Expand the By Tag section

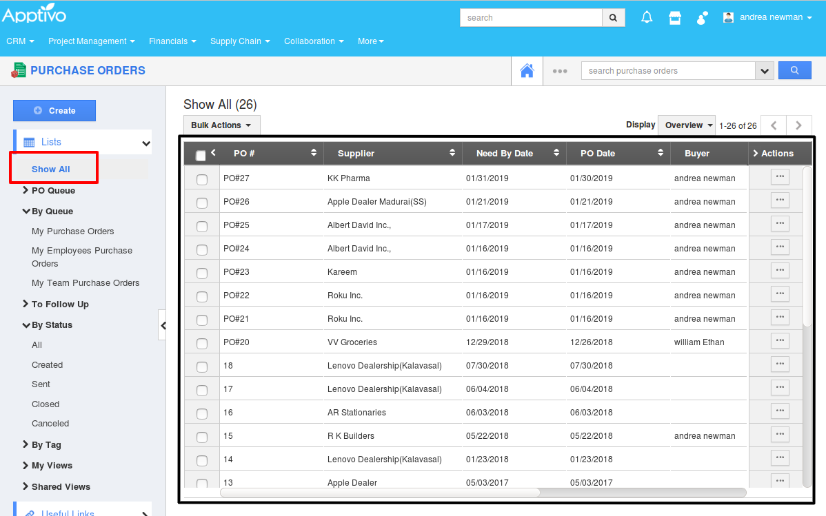[46, 445]
